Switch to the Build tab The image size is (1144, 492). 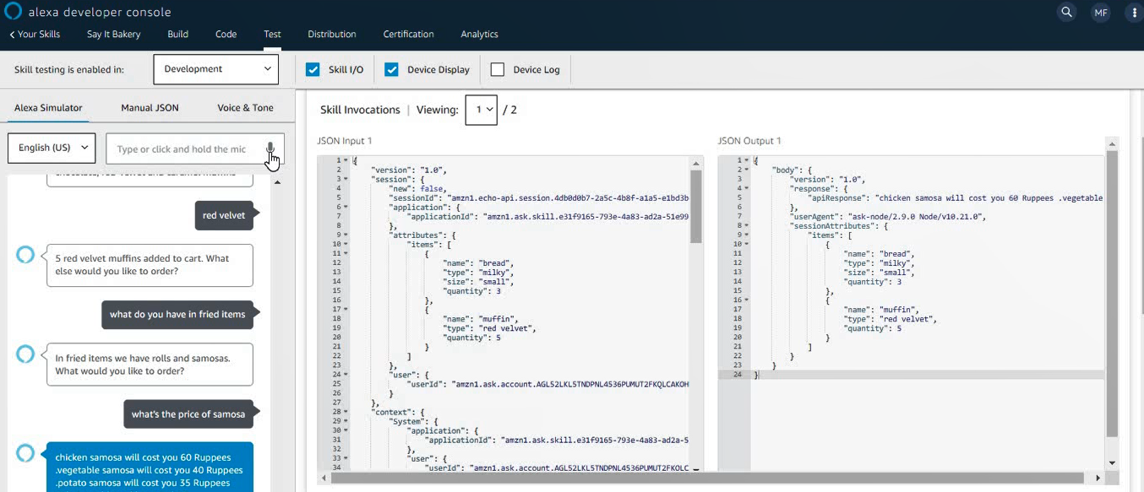[177, 35]
